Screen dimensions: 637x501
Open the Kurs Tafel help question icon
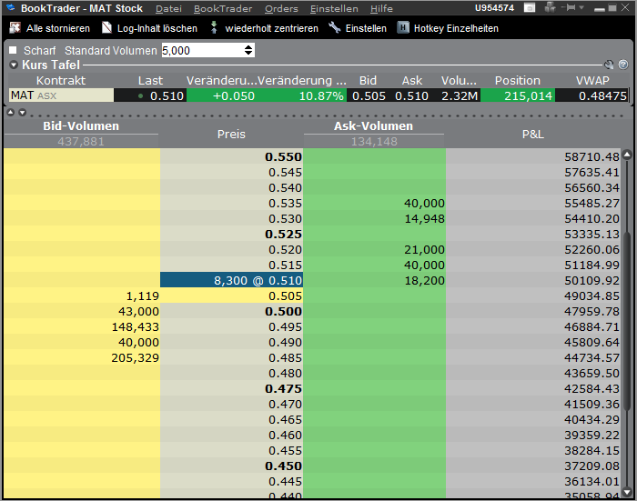(x=623, y=65)
